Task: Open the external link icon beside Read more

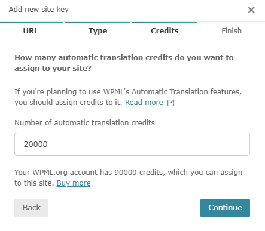Action: coord(171,103)
